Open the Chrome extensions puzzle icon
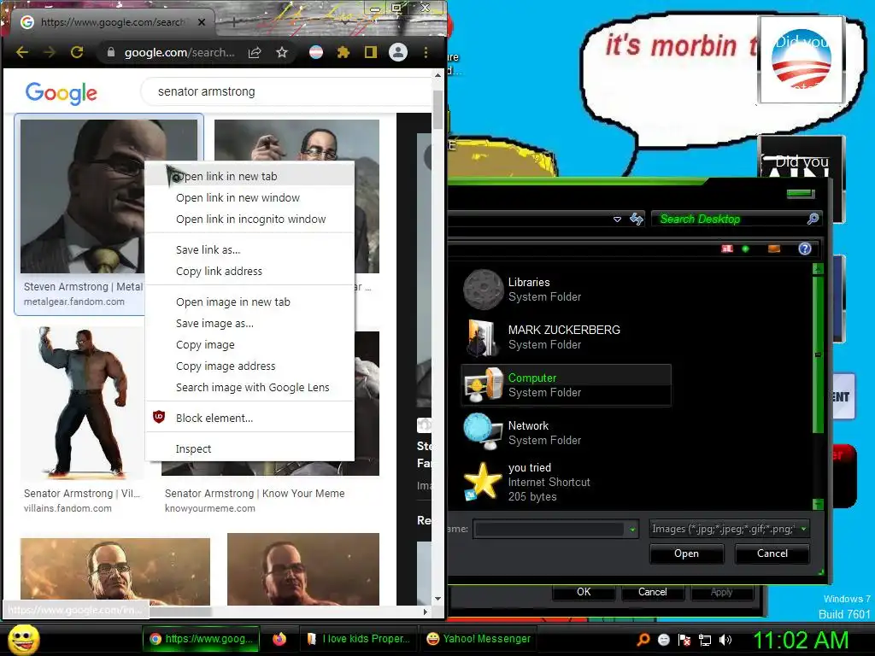Image resolution: width=875 pixels, height=656 pixels. click(344, 52)
